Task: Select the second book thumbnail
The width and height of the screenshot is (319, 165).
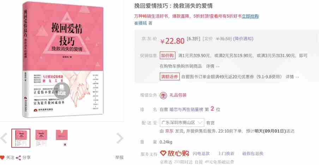Action: (x=41, y=138)
